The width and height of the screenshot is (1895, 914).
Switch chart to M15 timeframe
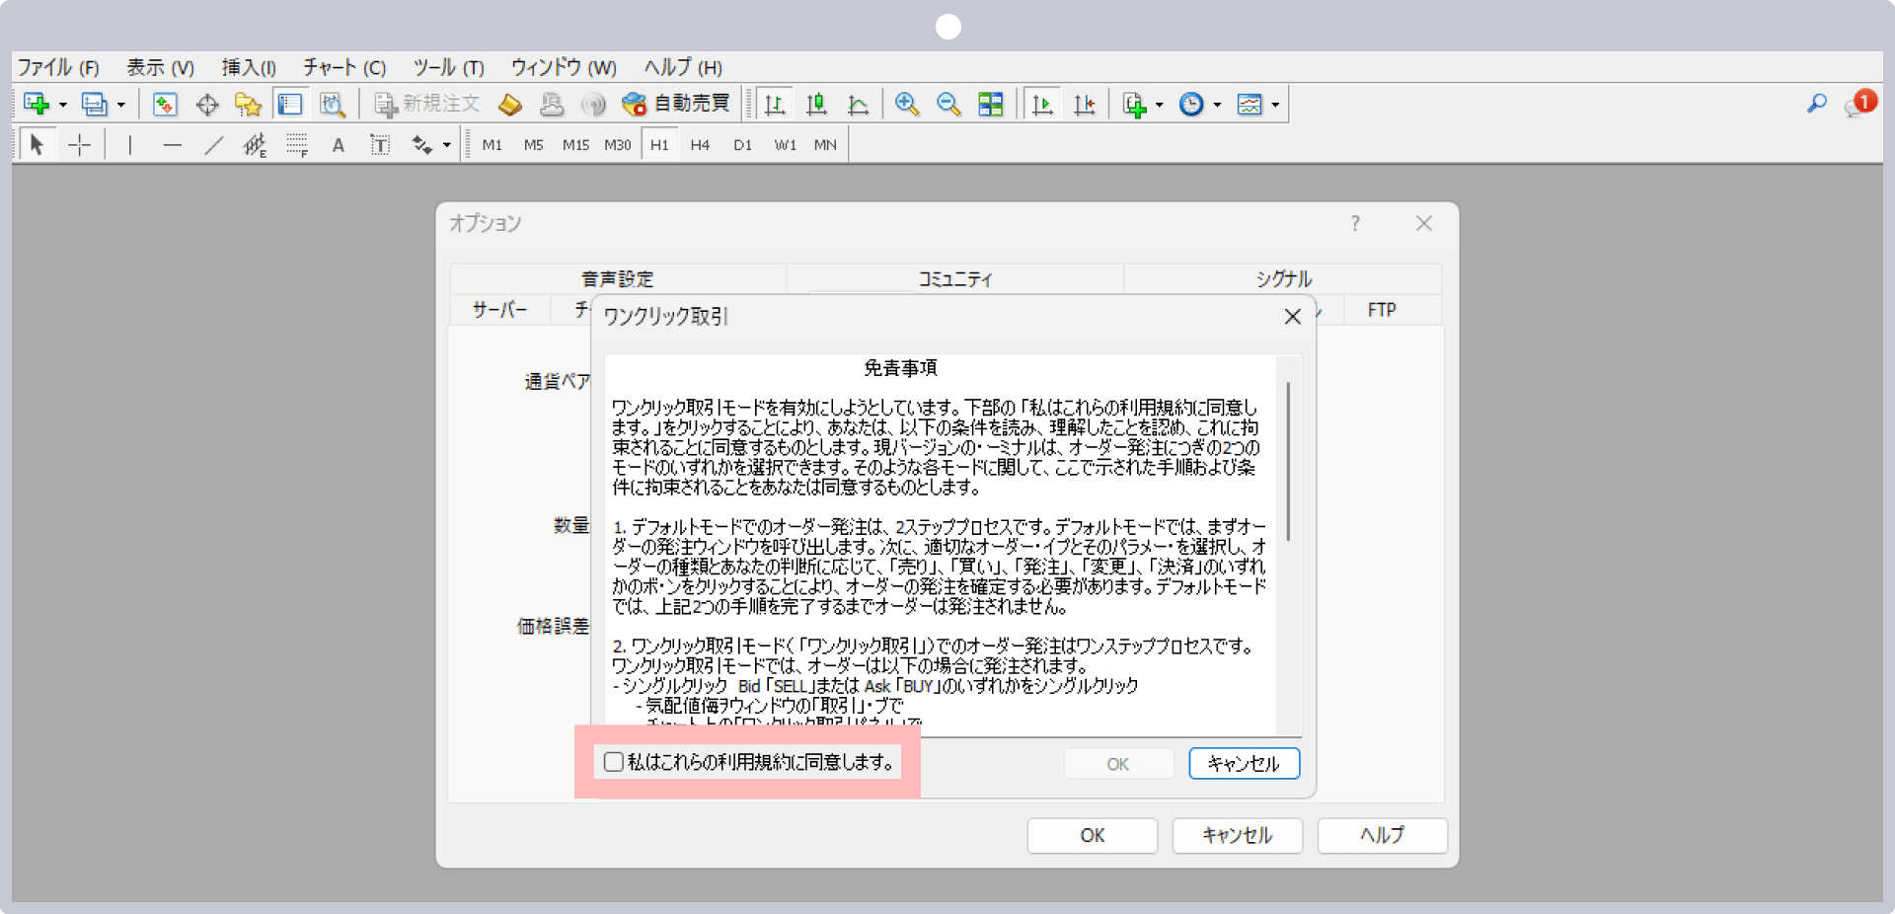575,145
